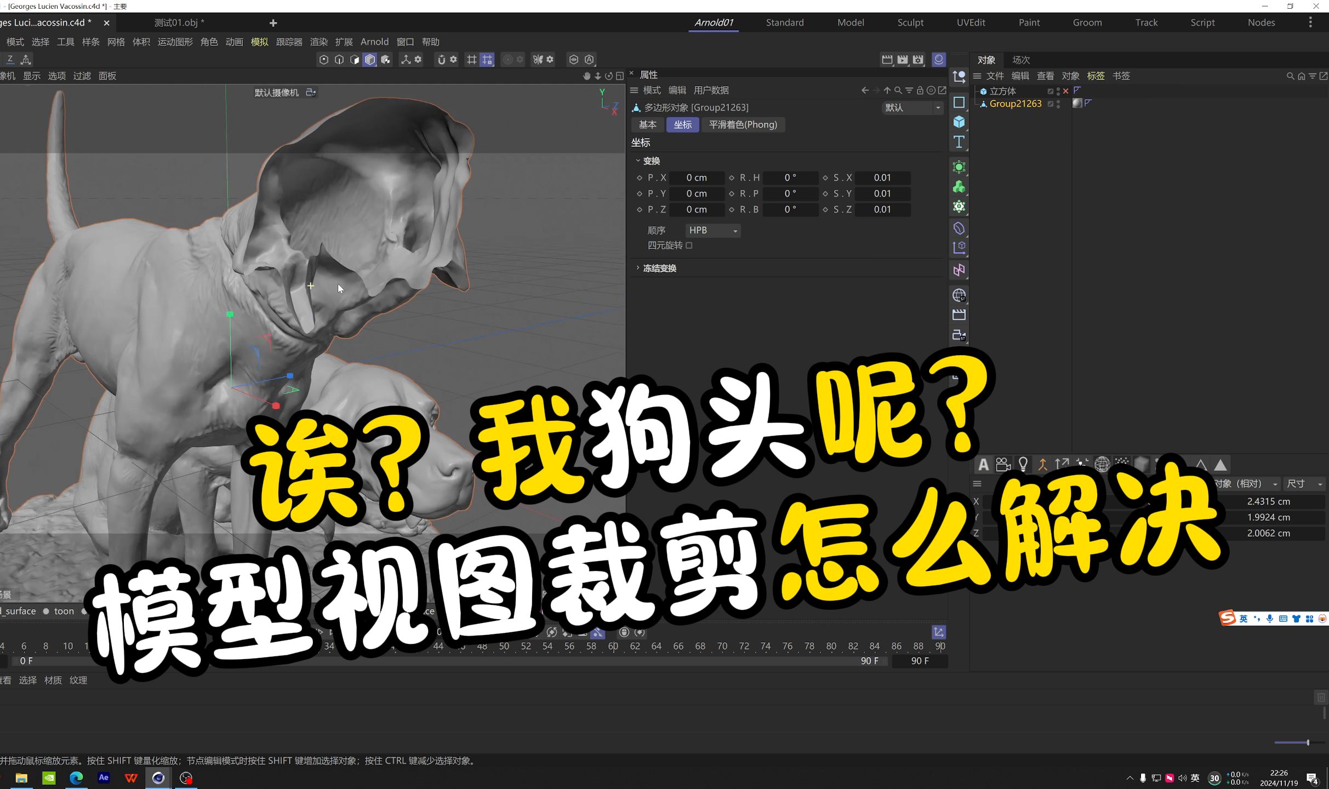The image size is (1329, 789).
Task: Open the Volume tools blue cube icon
Action: click(x=959, y=122)
